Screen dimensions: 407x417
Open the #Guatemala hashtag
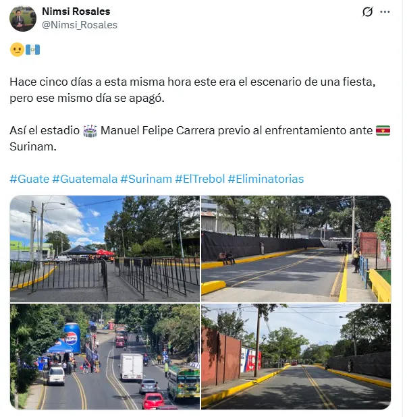85,179
